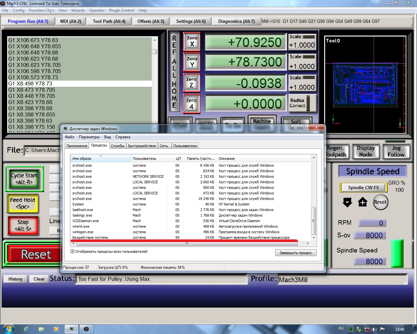Open Windows Media Player from taskbar
Screen dimensions: 417x334
[x=56, y=329]
